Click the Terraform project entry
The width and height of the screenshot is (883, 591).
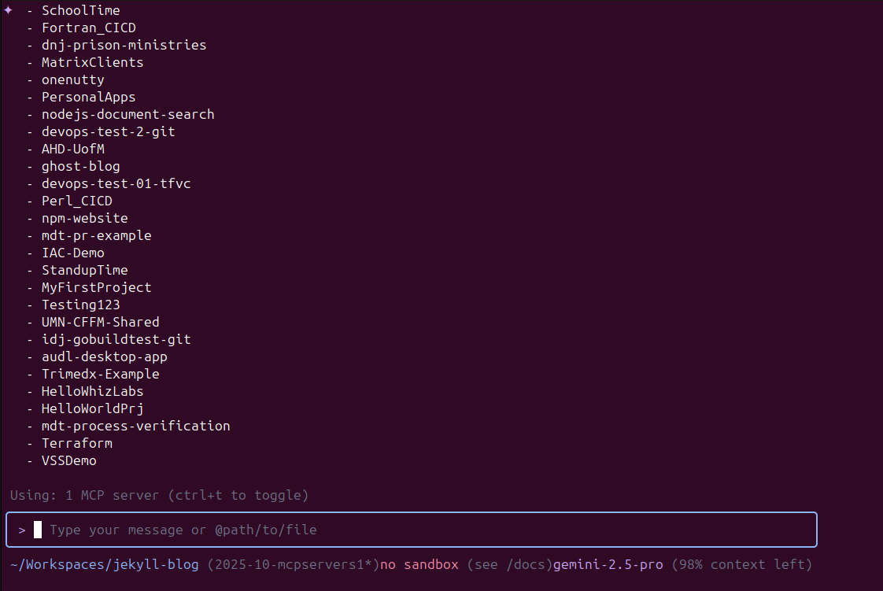[x=76, y=443]
